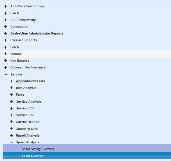Expand the AutoCalls Voice Drops plus icon

click(x=6, y=6)
